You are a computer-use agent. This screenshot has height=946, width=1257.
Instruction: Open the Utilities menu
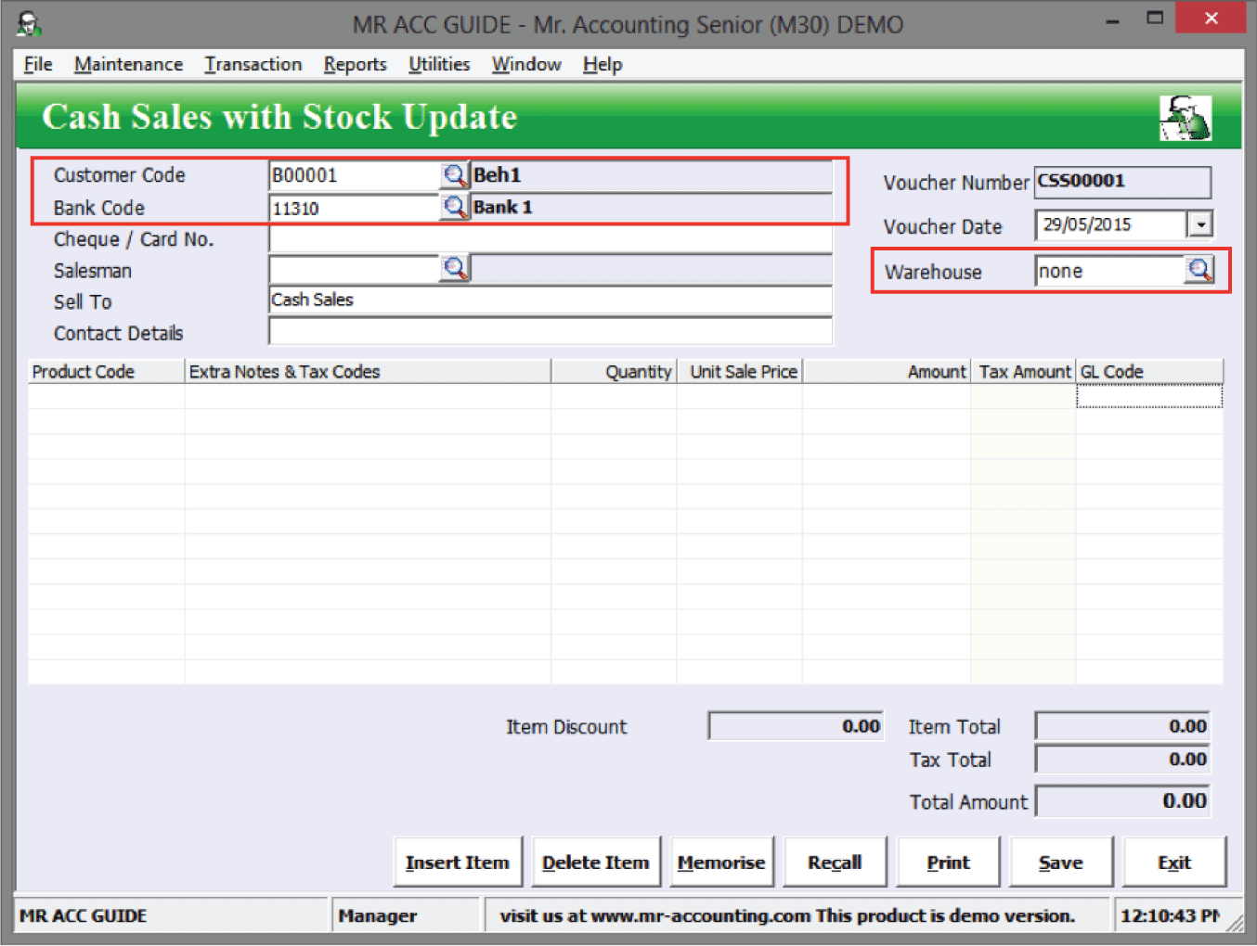click(439, 64)
